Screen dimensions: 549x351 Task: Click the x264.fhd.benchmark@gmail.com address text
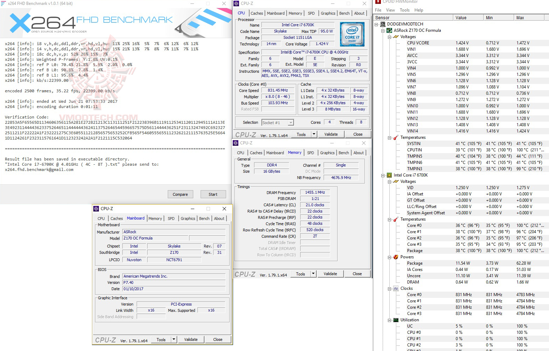[x=39, y=170]
